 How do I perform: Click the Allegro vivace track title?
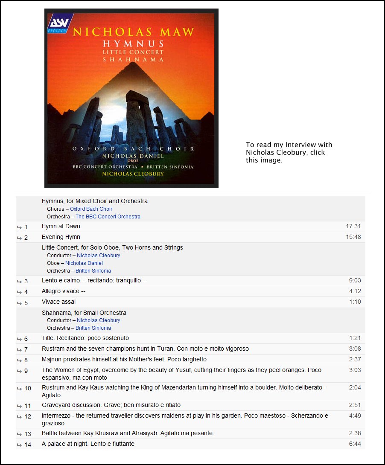(64, 291)
